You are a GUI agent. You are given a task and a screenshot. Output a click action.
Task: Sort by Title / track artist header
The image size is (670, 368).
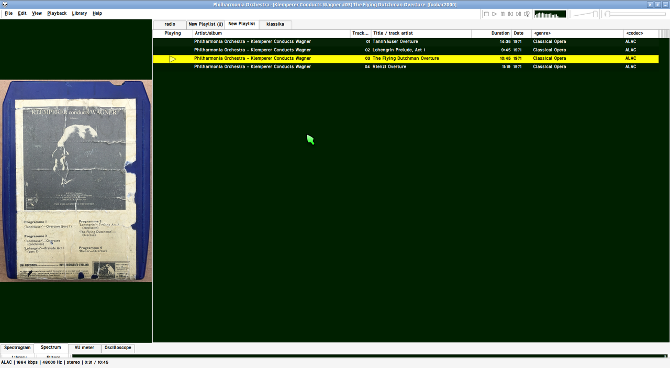421,34
